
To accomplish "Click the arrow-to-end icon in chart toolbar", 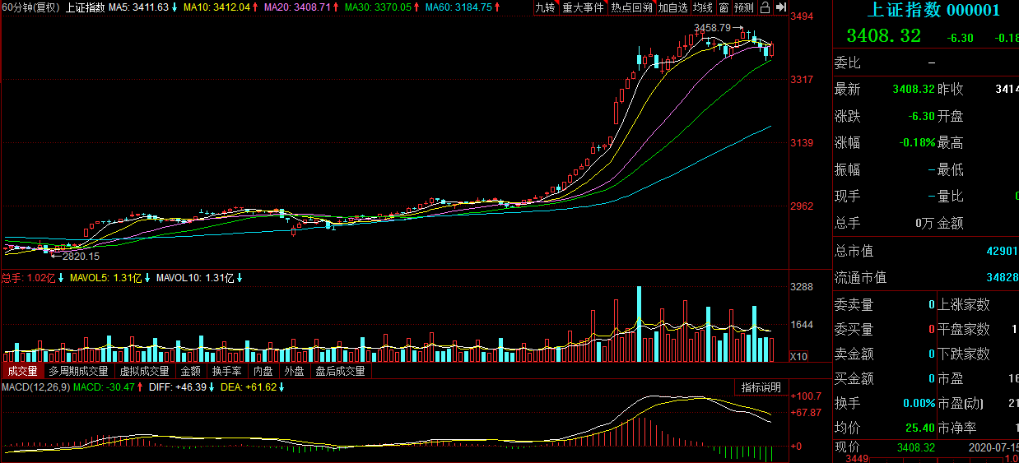I will (x=779, y=7).
